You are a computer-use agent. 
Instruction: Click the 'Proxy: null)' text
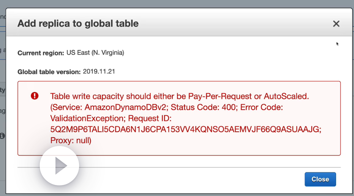click(71, 140)
